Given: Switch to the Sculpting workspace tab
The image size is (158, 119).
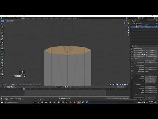Looking at the screenshot, I should click(x=33, y=18).
